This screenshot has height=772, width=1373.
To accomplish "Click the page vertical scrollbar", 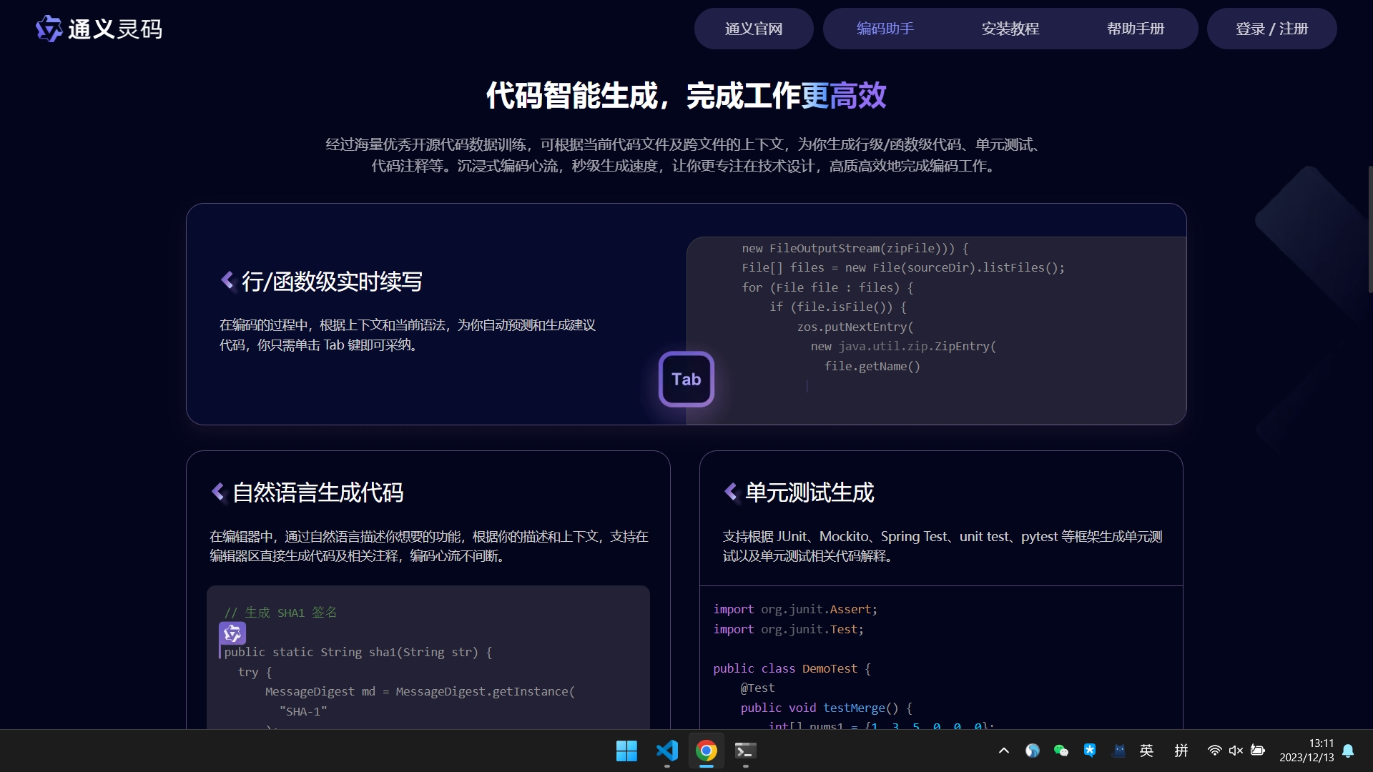I will point(1369,229).
